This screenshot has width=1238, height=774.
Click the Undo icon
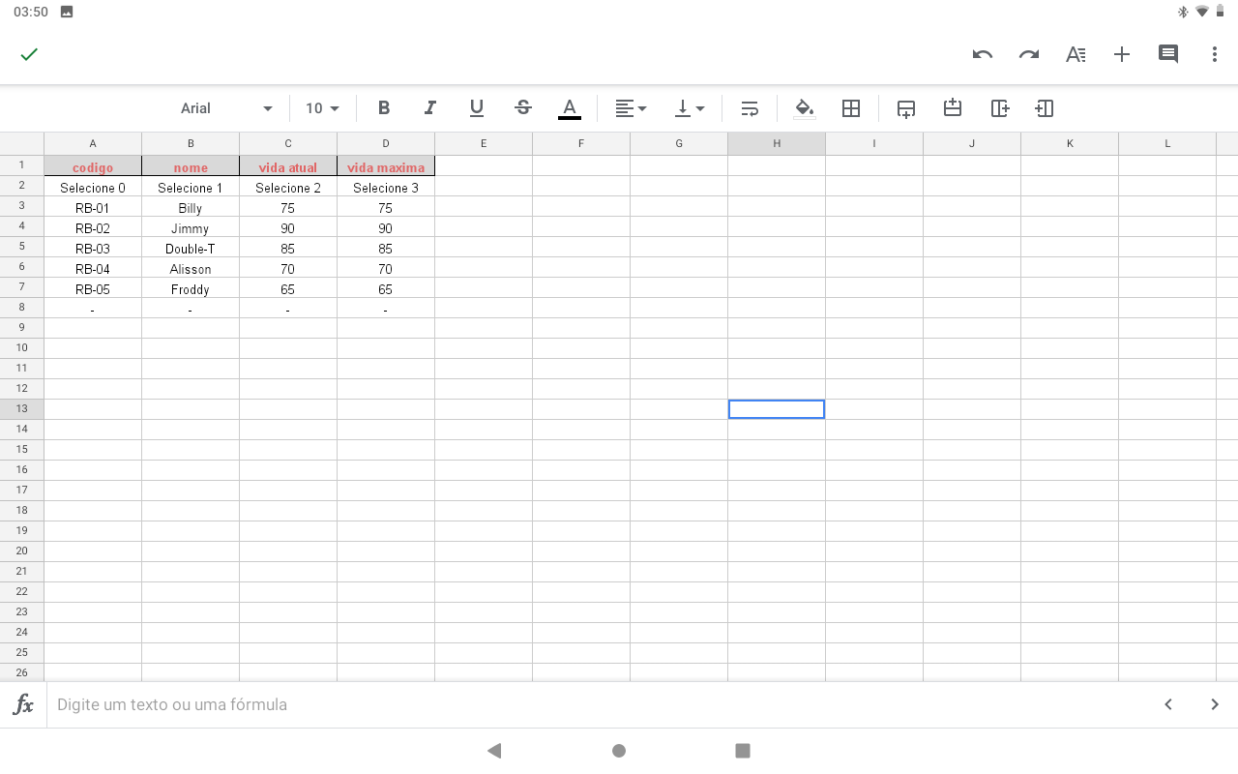[x=982, y=54]
